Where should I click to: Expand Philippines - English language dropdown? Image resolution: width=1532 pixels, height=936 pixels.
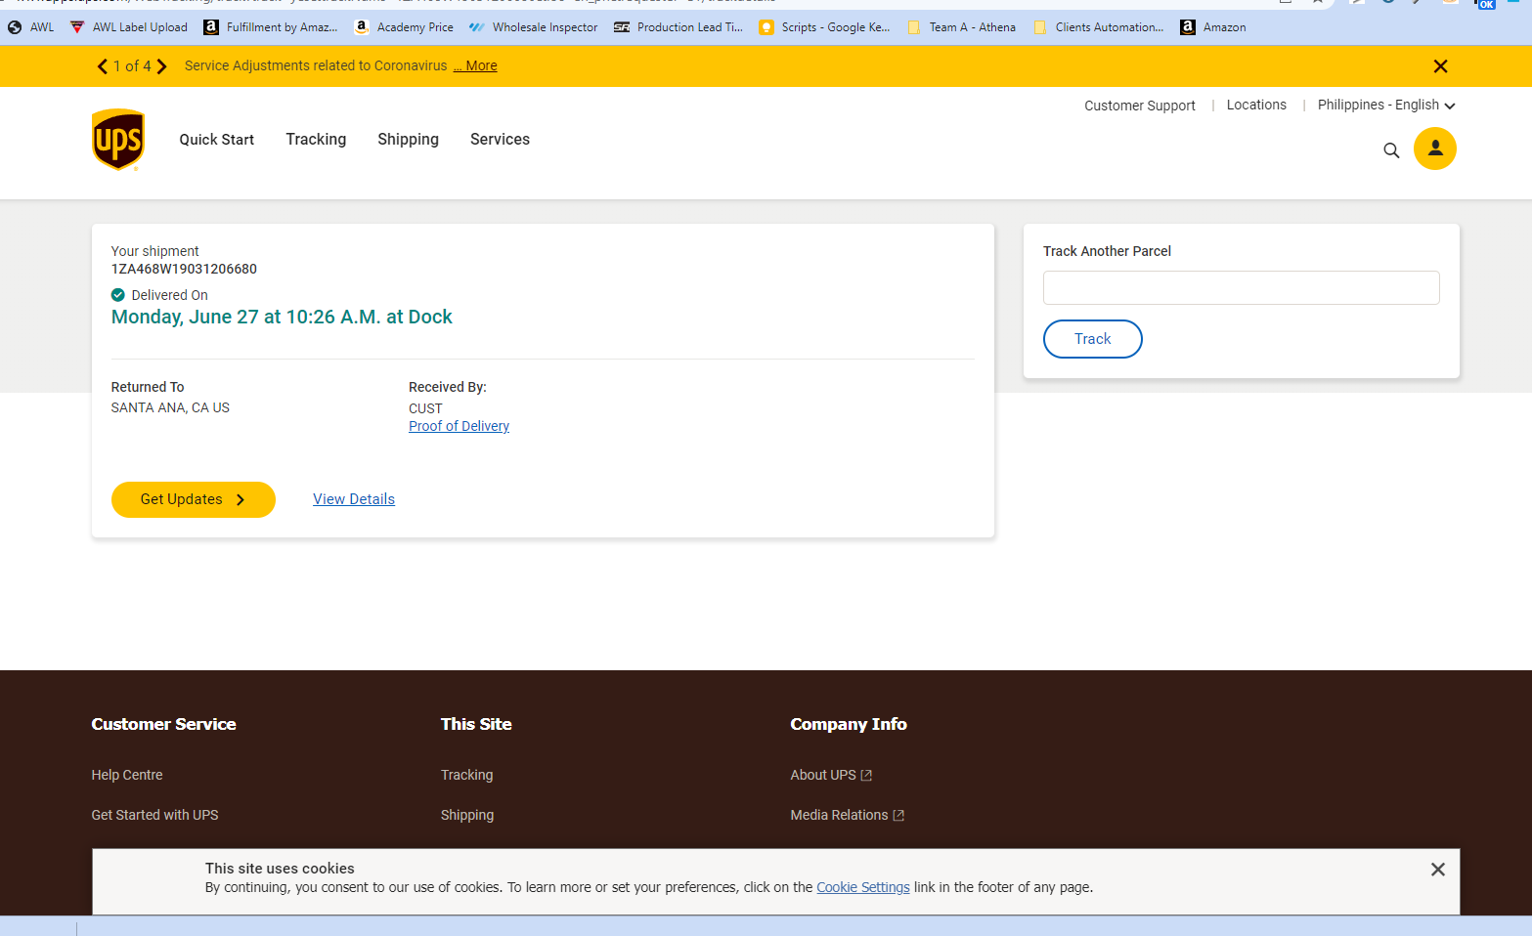pyautogui.click(x=1386, y=105)
